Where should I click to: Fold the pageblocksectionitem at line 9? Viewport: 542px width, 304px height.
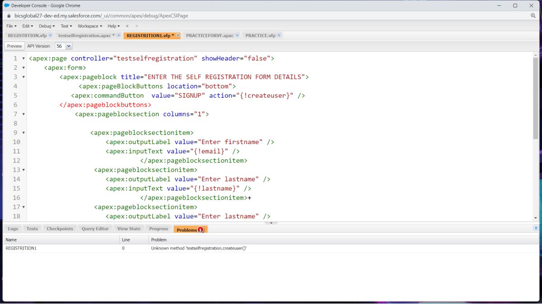[x=23, y=133]
